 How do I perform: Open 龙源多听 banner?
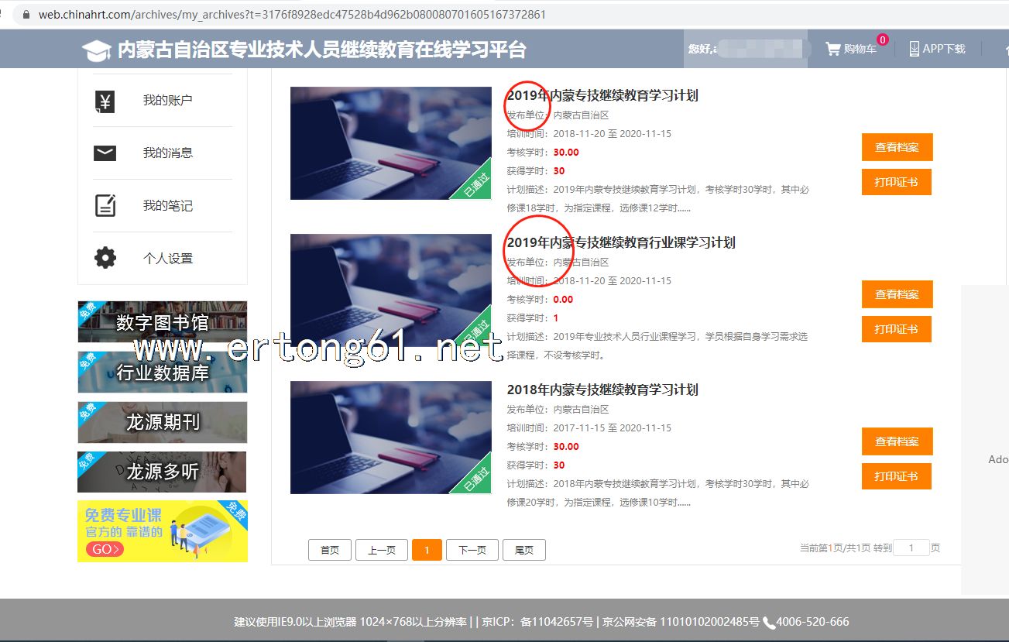coord(163,472)
